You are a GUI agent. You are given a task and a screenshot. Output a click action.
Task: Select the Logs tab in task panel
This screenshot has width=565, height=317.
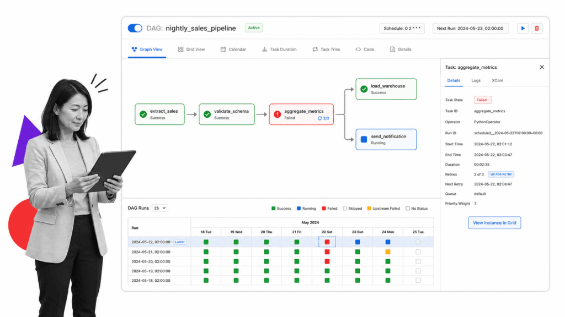pyautogui.click(x=476, y=80)
